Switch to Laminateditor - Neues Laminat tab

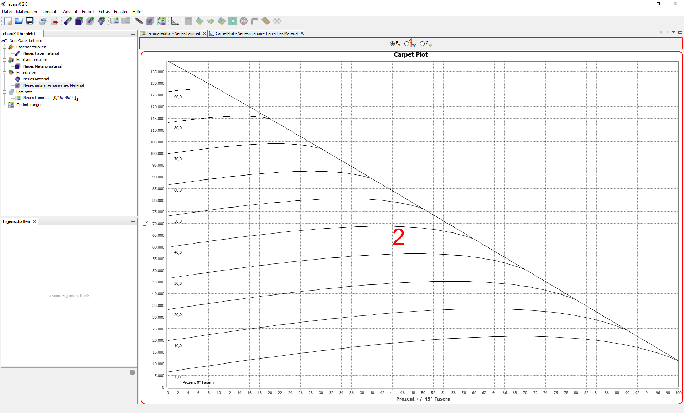tap(173, 33)
